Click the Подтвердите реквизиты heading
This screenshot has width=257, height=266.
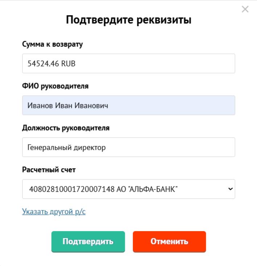(128, 20)
